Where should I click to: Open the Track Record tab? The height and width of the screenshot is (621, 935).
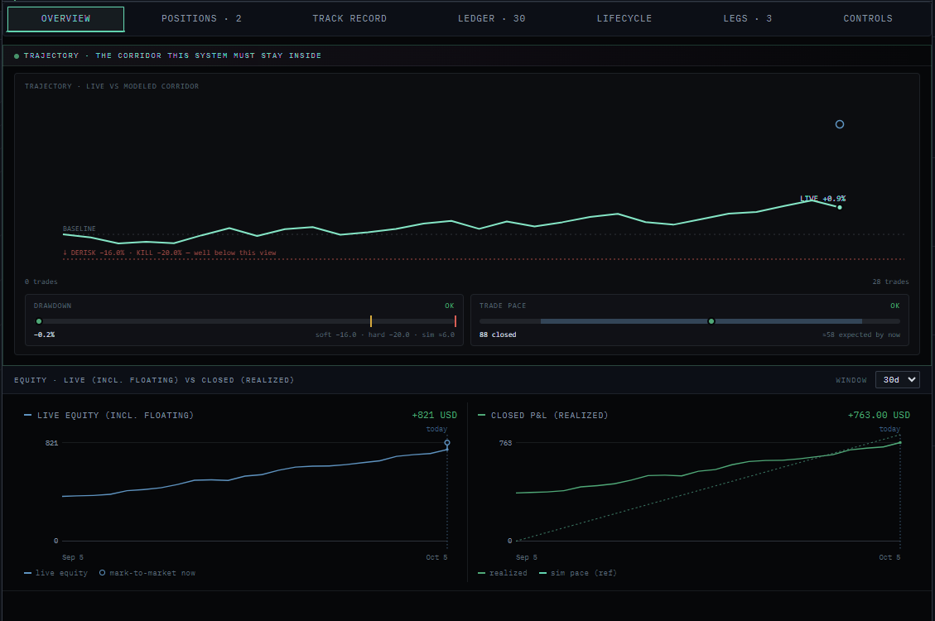(349, 18)
